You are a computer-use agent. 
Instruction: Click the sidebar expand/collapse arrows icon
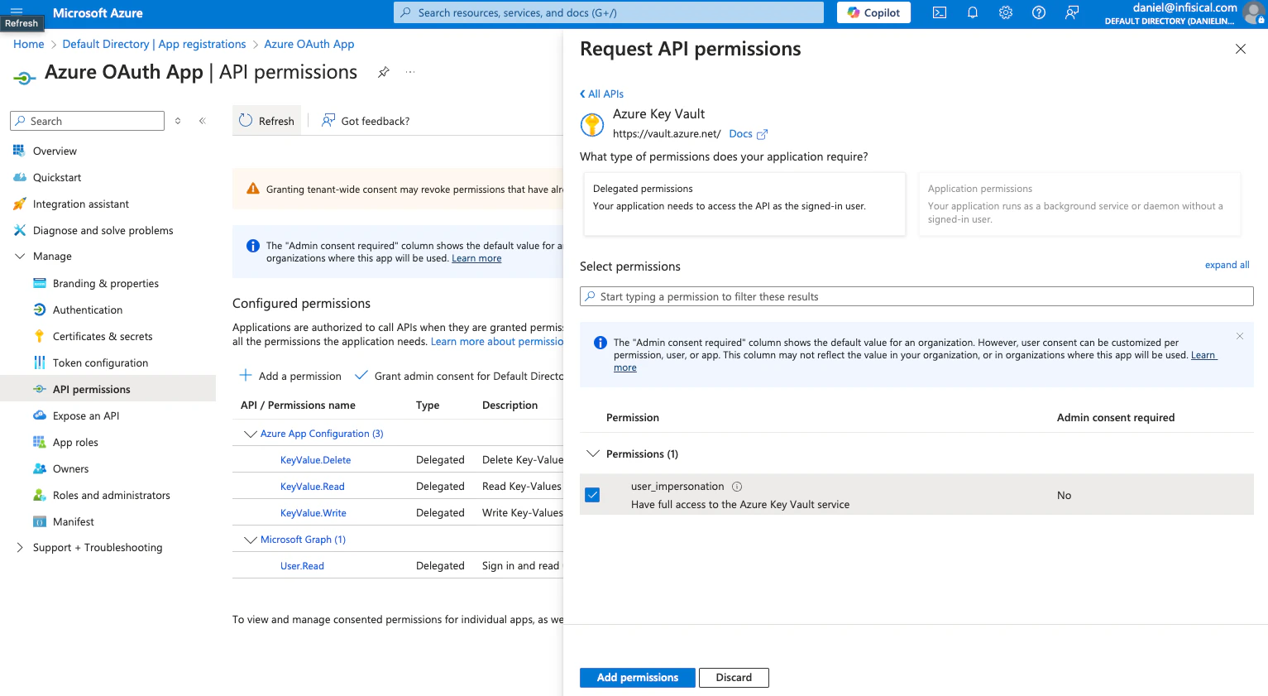pos(178,121)
